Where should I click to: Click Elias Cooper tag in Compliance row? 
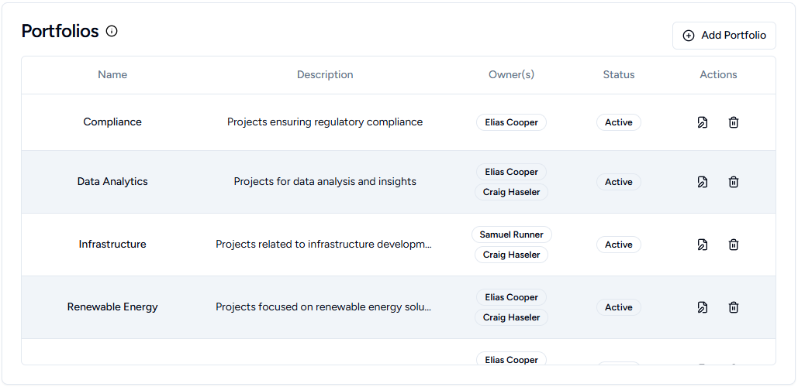pyautogui.click(x=511, y=122)
